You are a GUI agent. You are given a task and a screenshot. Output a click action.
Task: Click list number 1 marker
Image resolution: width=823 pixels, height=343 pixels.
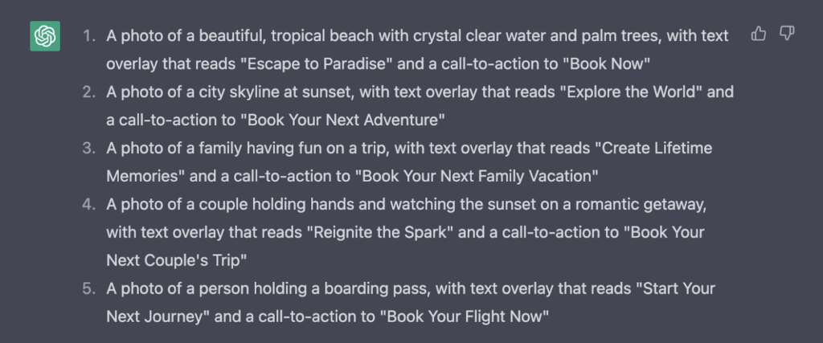tap(89, 36)
